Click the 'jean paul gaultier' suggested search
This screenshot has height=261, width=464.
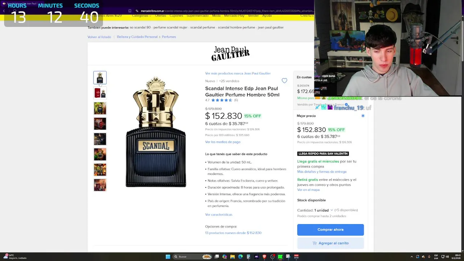(271, 28)
